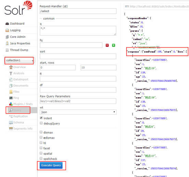Add fq filter with green plus icon
The height and width of the screenshot is (177, 189).
click(x=113, y=45)
